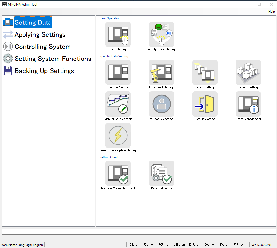Click the WEB: on status indicator
This screenshot has height=248, width=277.
179,245
